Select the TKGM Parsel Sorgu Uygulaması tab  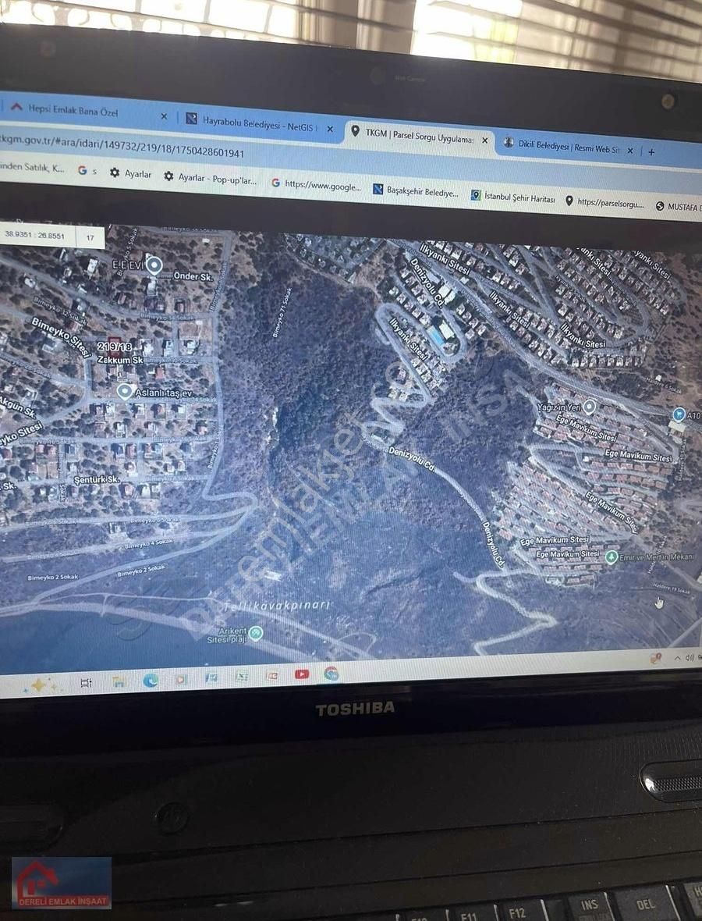click(419, 136)
